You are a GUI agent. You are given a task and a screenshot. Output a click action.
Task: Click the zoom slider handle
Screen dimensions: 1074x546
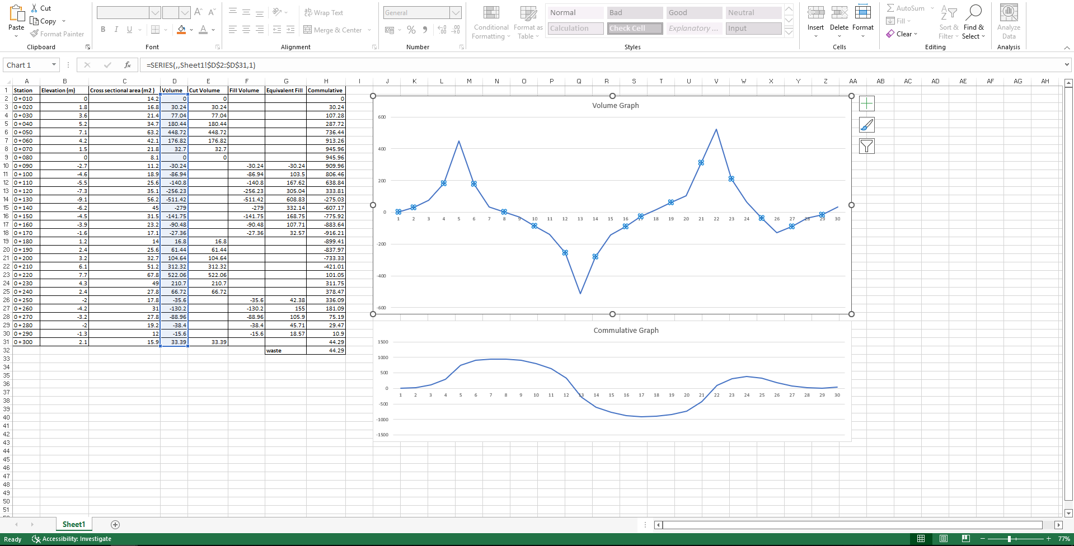coord(1009,539)
